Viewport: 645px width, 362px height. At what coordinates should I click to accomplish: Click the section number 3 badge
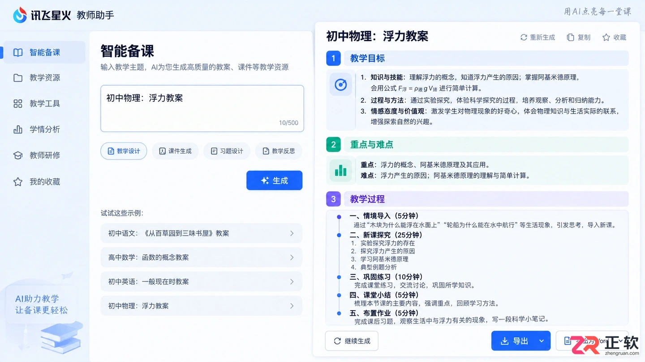click(x=333, y=199)
